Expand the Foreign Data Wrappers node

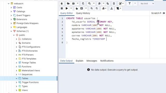coord(11,23)
